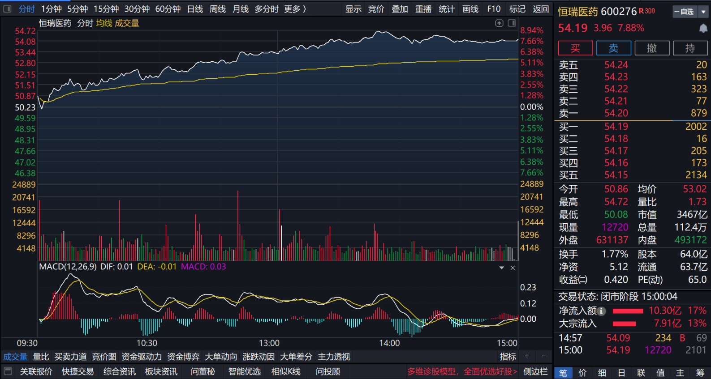Click the net inflow info icon
Image resolution: width=711 pixels, height=379 pixels.
(602, 311)
